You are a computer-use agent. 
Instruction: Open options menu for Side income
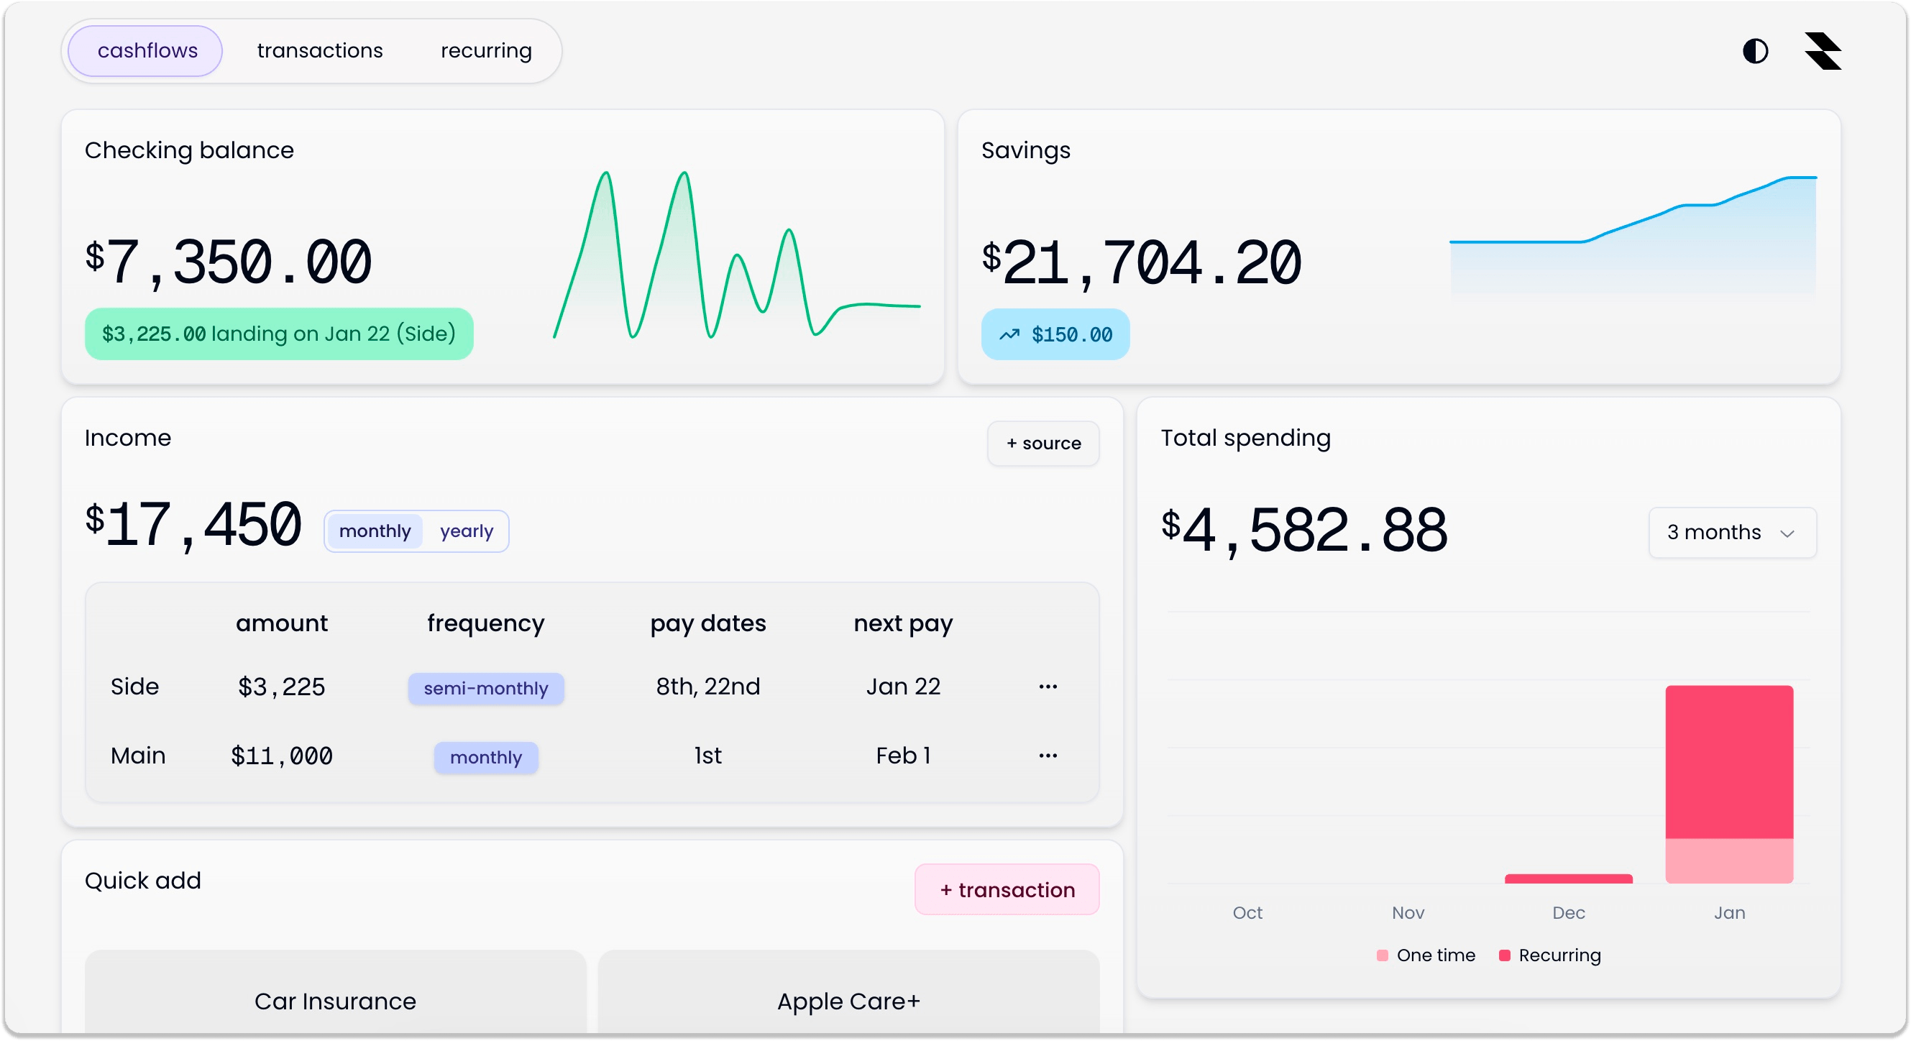[1048, 687]
